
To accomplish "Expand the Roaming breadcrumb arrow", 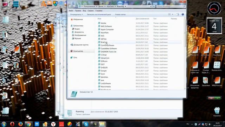I will click(x=125, y=6).
